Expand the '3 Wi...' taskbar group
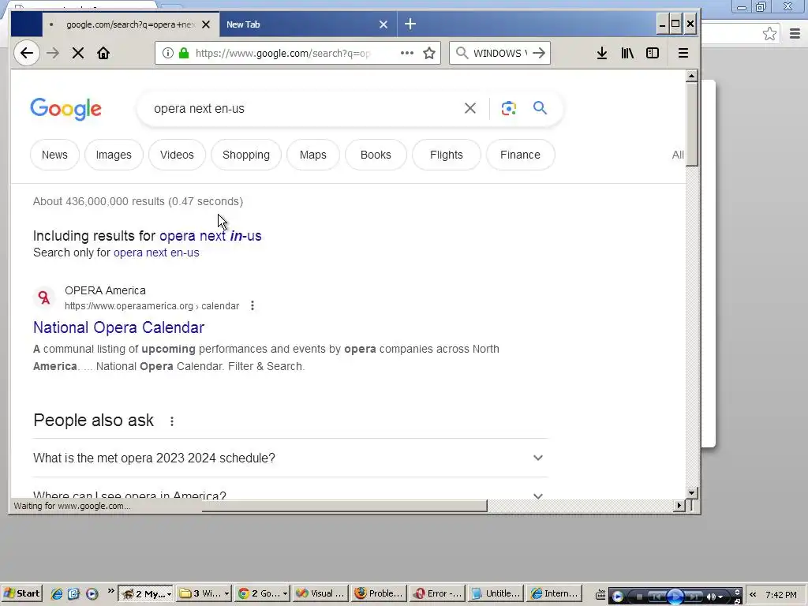Viewport: 808px width, 606px height. coord(204,593)
